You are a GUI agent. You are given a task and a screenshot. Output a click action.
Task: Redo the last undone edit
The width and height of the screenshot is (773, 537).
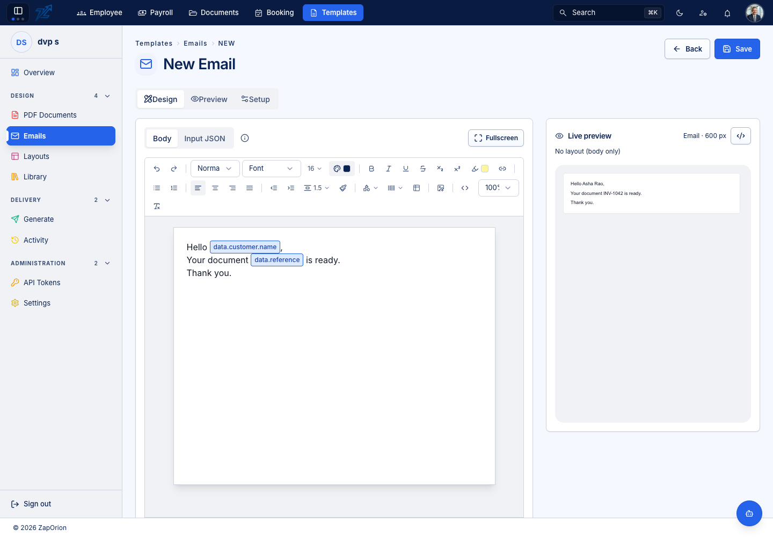(x=174, y=169)
